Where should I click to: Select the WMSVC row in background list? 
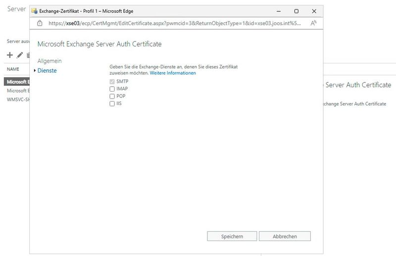pyautogui.click(x=18, y=100)
